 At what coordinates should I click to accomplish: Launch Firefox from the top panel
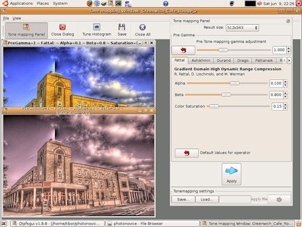point(90,4)
